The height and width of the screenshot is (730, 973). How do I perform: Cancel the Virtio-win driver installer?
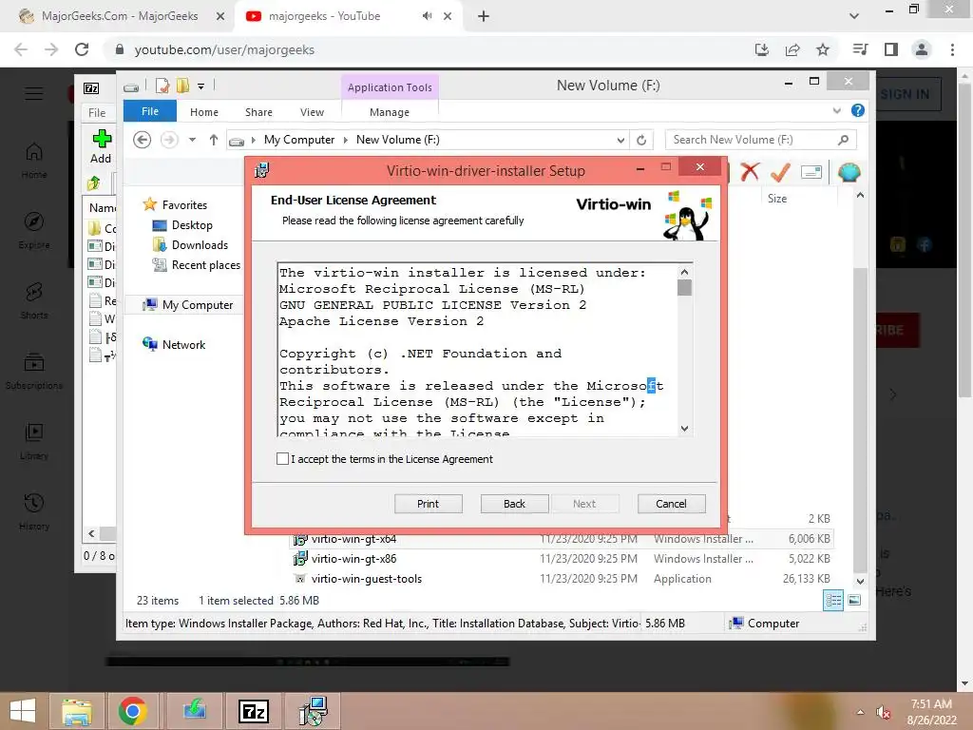tap(672, 504)
